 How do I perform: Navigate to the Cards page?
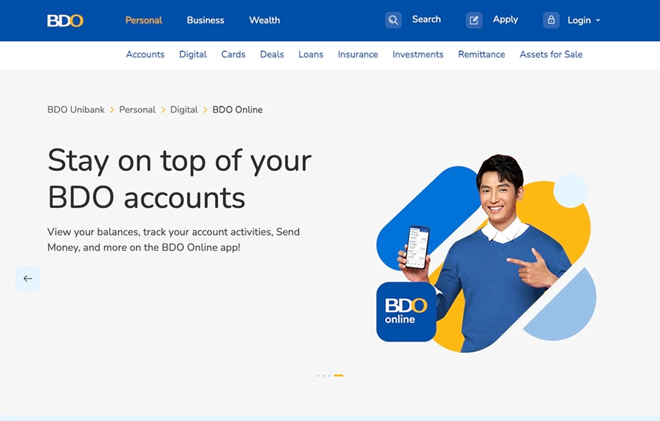click(233, 54)
